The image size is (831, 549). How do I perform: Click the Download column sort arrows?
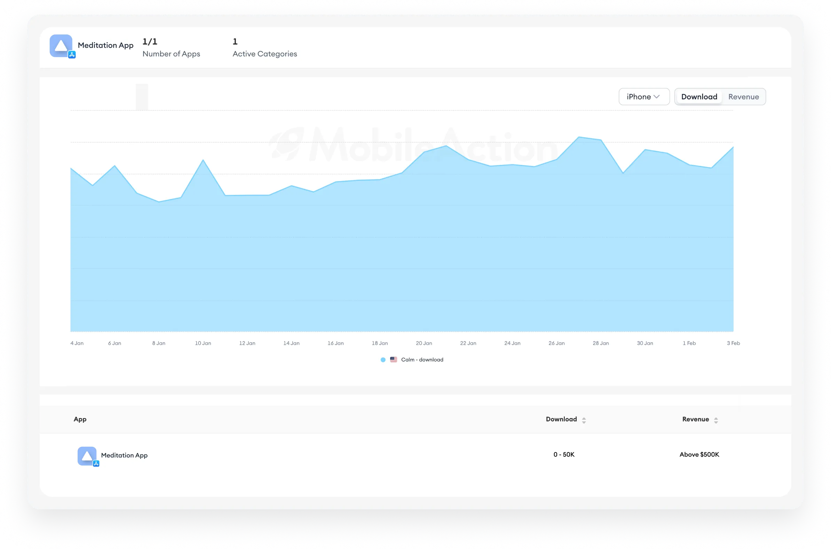584,420
